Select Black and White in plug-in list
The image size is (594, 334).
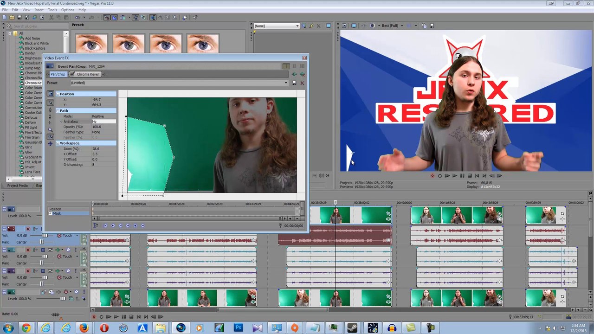coord(37,43)
